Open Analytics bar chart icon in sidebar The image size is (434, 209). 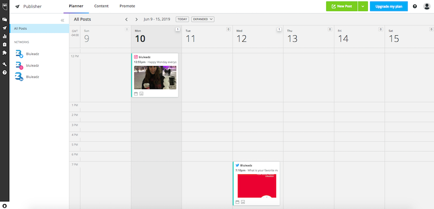point(4,36)
